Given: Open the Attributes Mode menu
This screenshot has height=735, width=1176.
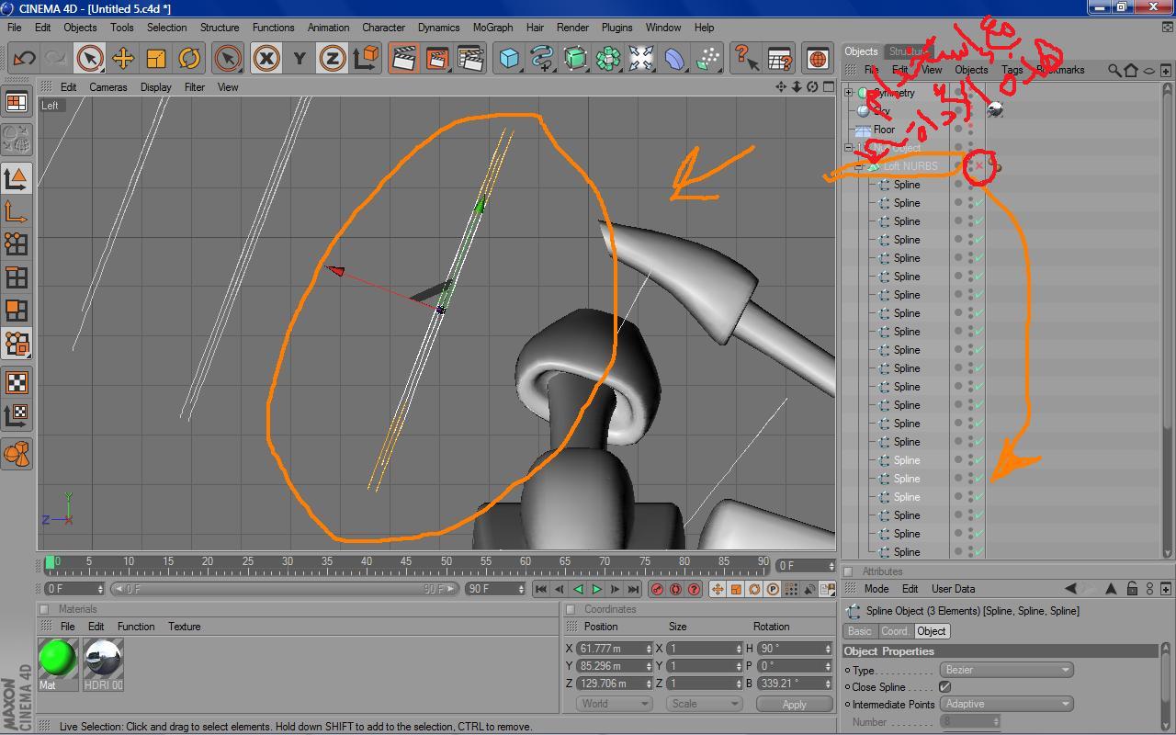Looking at the screenshot, I should (876, 589).
